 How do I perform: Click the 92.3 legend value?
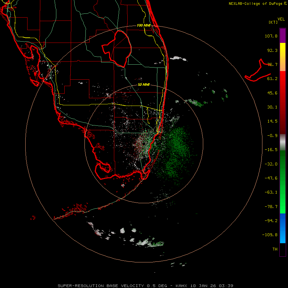(272, 50)
